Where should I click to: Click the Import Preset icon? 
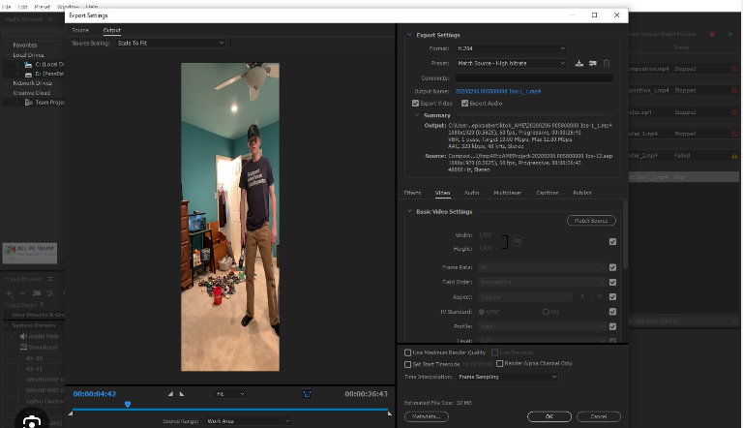(x=592, y=63)
